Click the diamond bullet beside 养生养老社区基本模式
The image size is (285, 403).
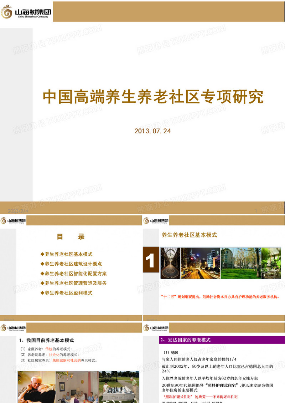point(42,254)
